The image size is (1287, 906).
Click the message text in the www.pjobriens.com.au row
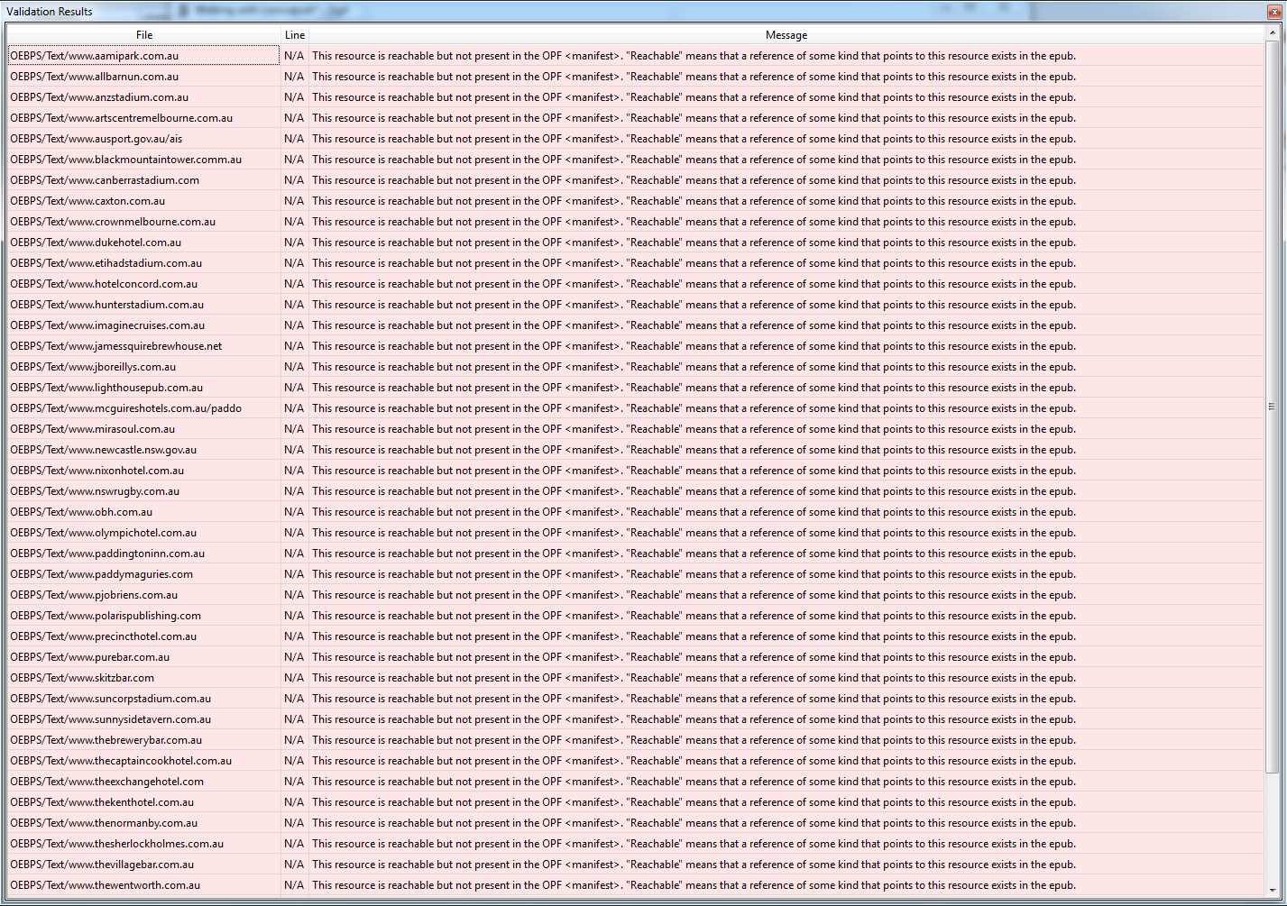tap(694, 595)
